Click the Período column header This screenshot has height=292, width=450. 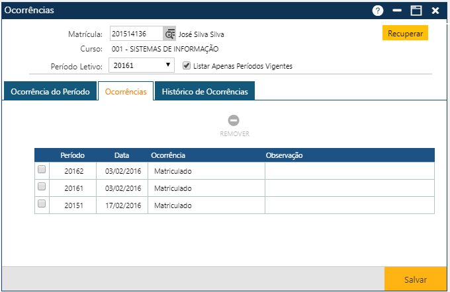pos(72,155)
